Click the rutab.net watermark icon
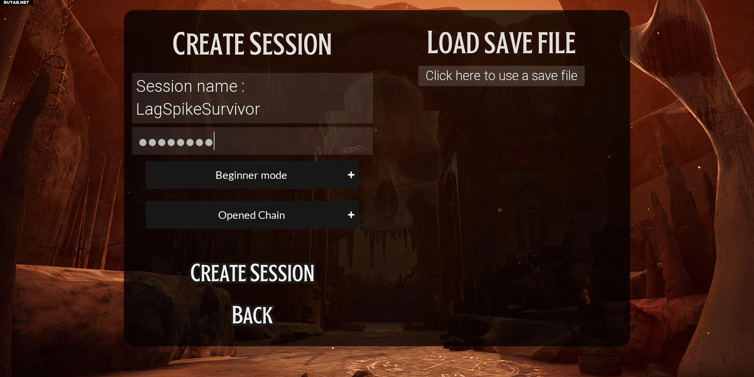The height and width of the screenshot is (377, 754). [x=16, y=3]
